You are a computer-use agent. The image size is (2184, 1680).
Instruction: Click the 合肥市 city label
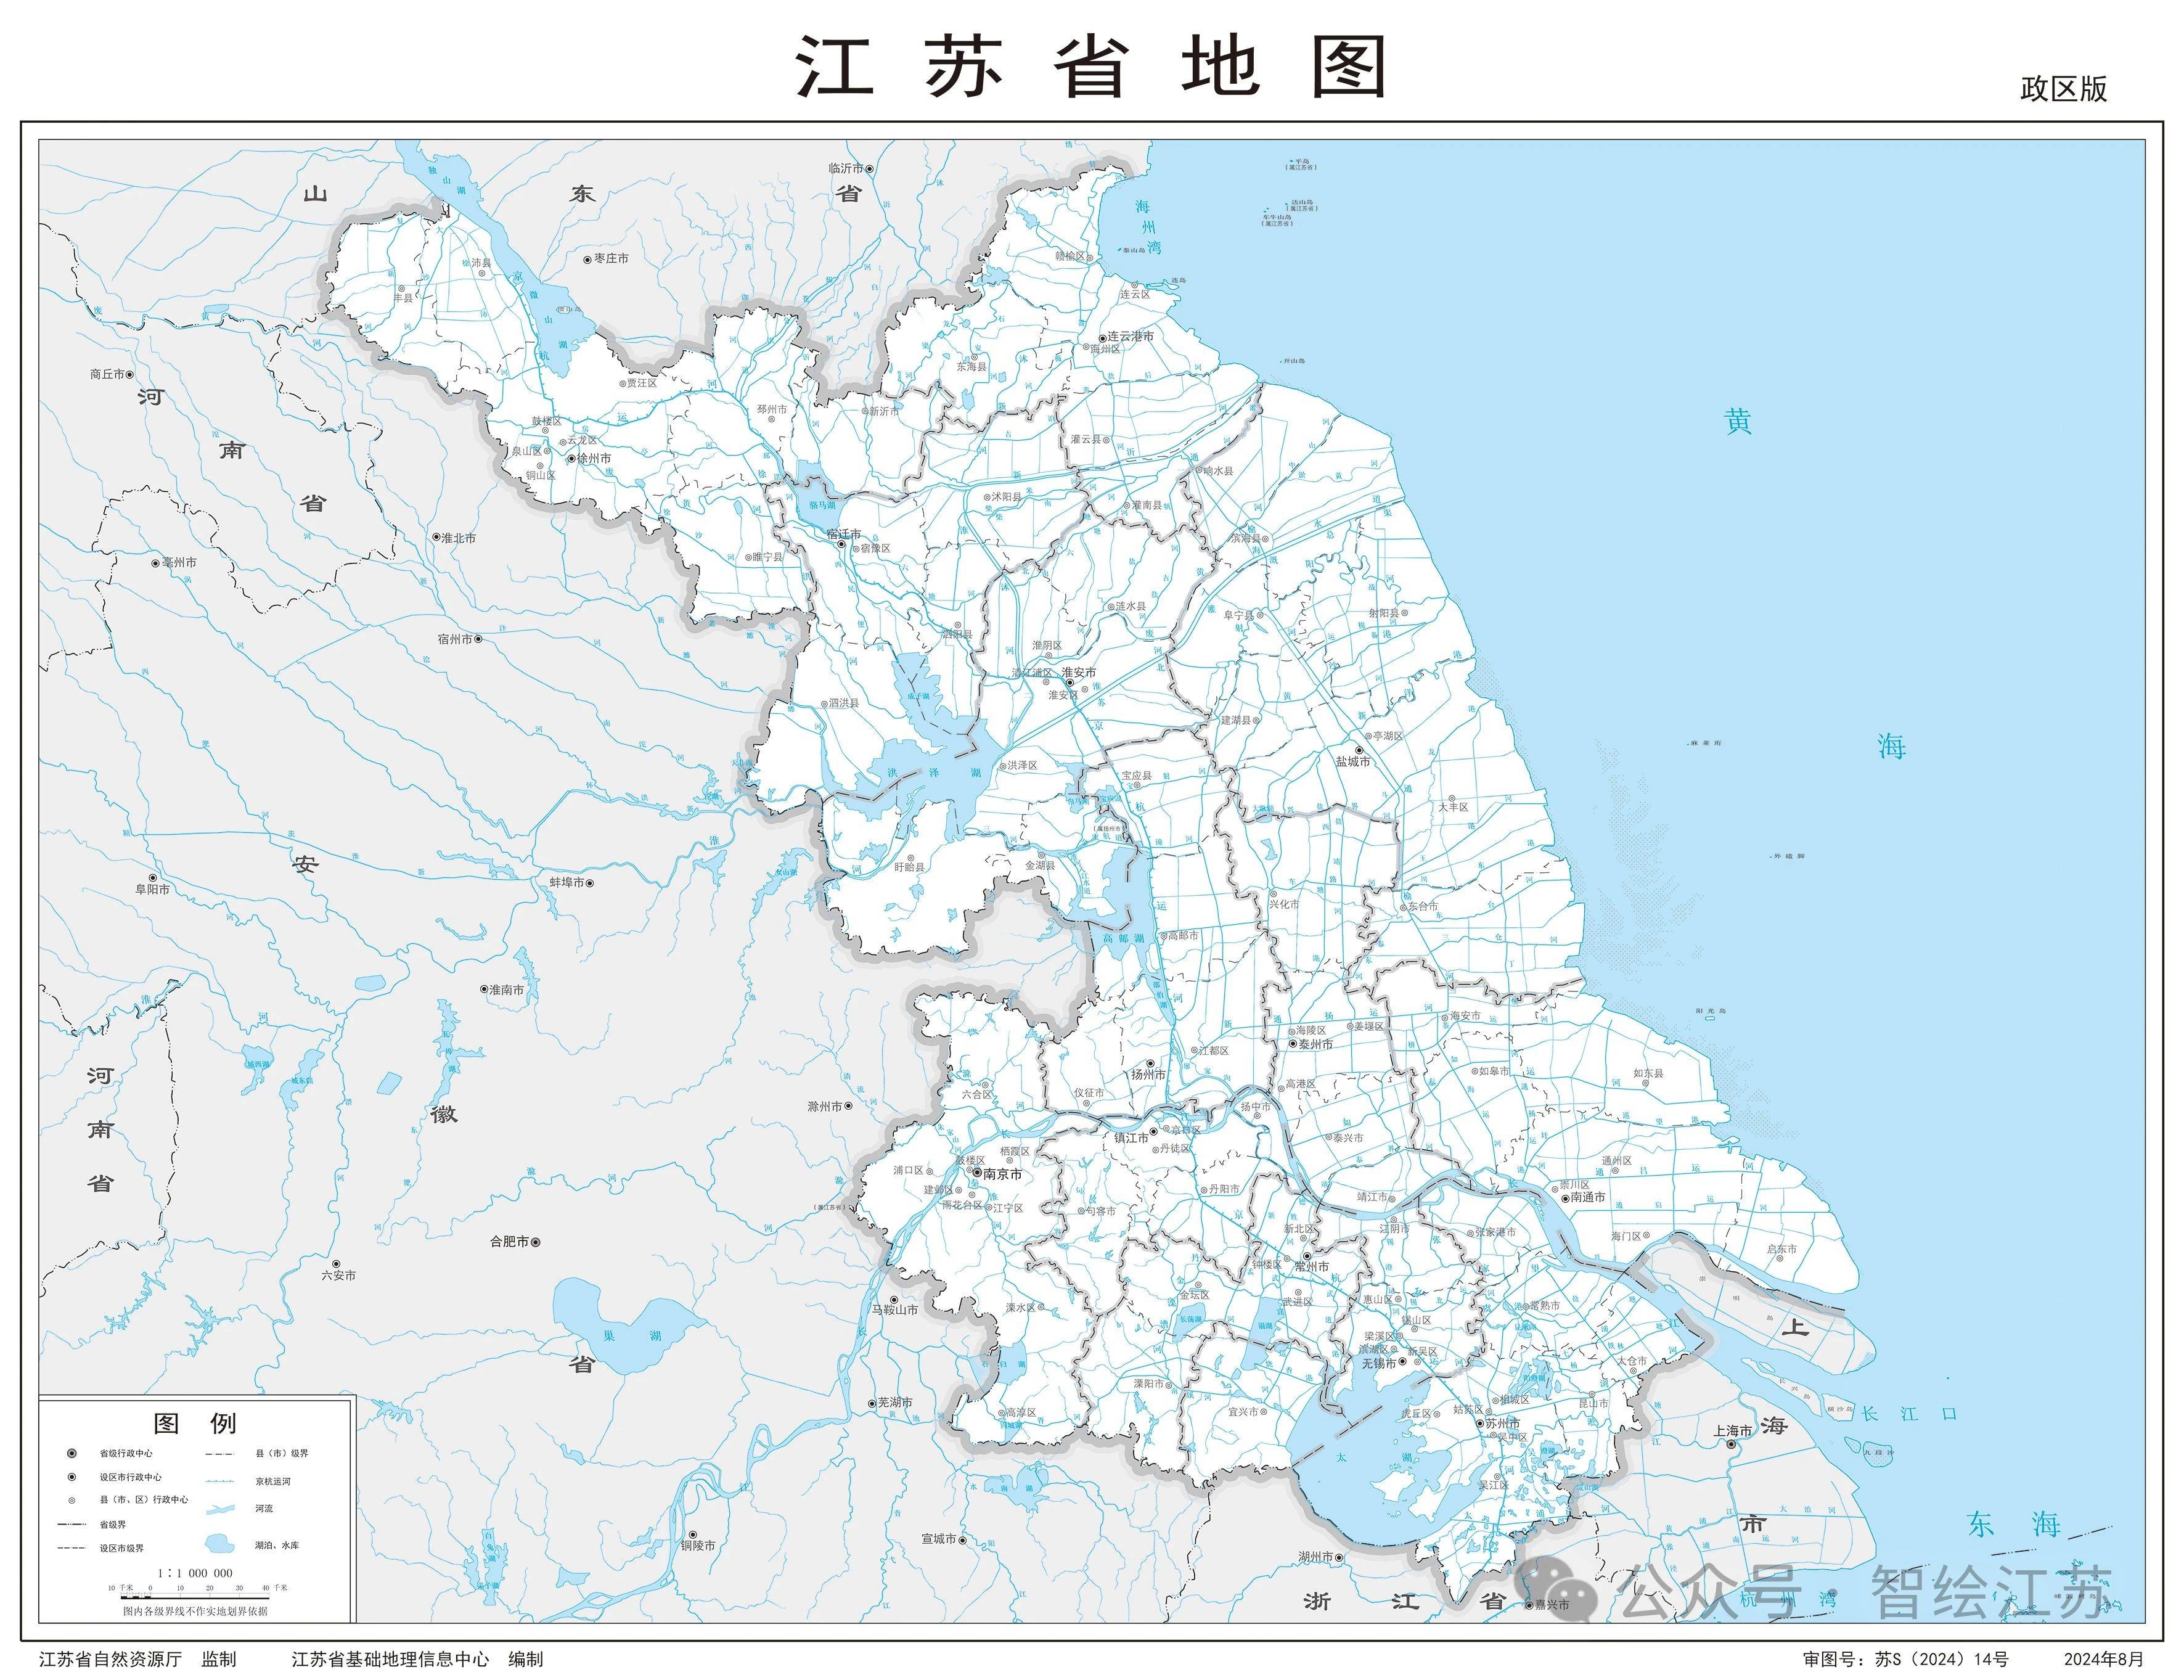tap(509, 1242)
